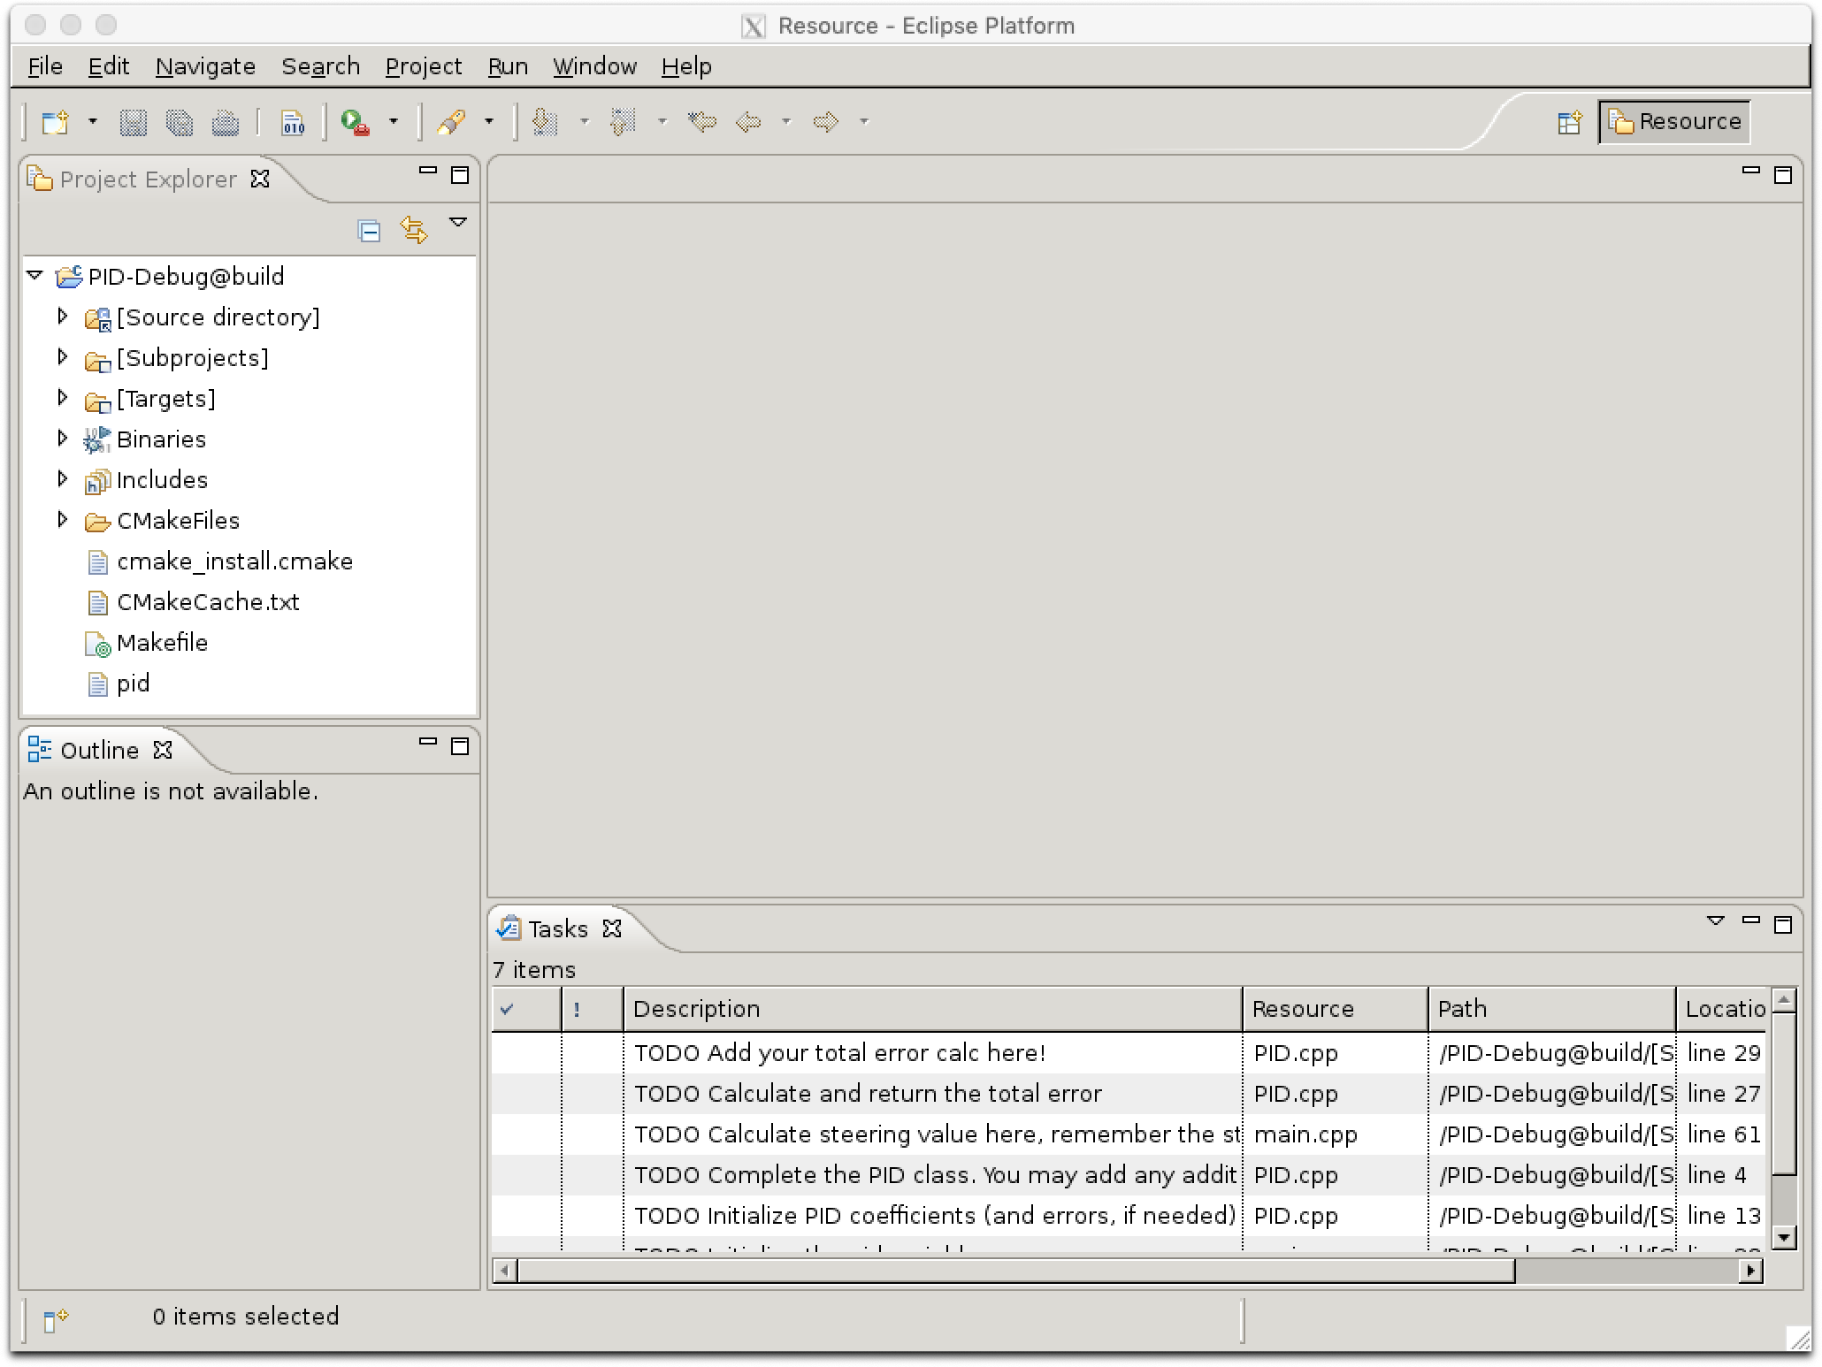
Task: Open the Project Explorer view menu dropdown
Action: point(458,223)
